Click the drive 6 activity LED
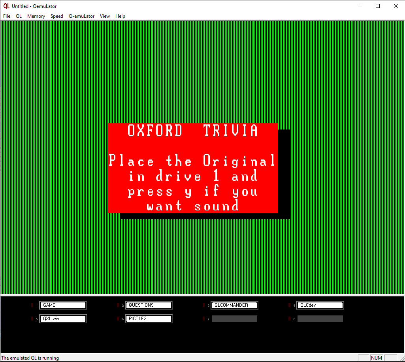This screenshot has width=405, height=362. tap(118, 319)
